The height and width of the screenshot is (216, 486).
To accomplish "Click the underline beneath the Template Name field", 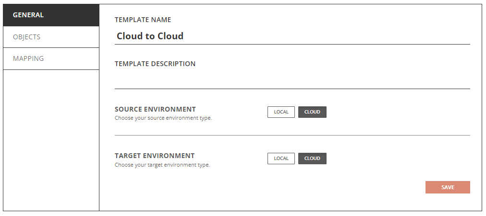I will pos(292,45).
